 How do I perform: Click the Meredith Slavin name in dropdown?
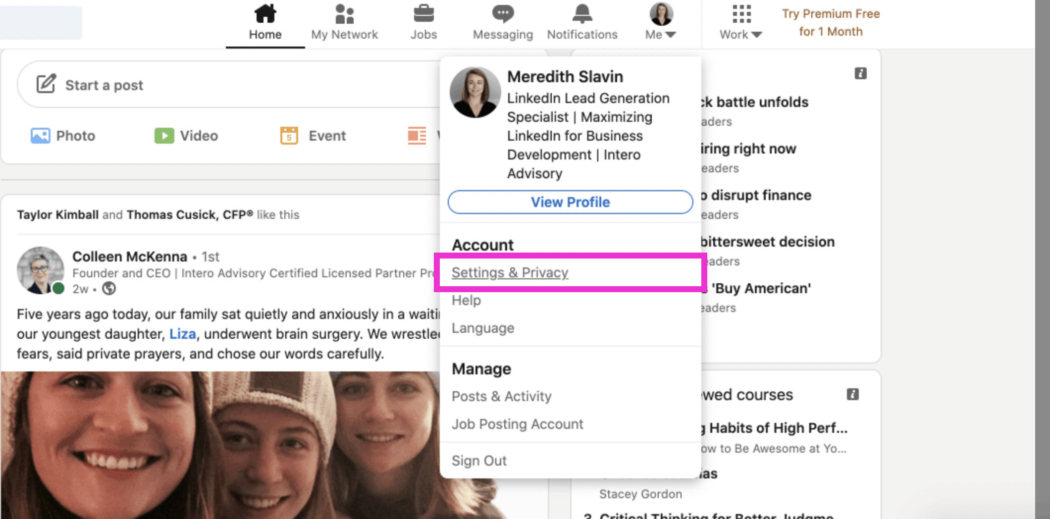click(x=565, y=77)
